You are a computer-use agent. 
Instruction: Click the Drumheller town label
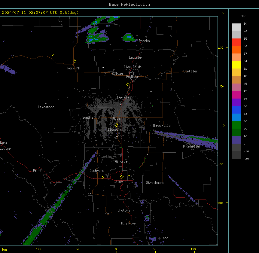[x=192, y=146]
